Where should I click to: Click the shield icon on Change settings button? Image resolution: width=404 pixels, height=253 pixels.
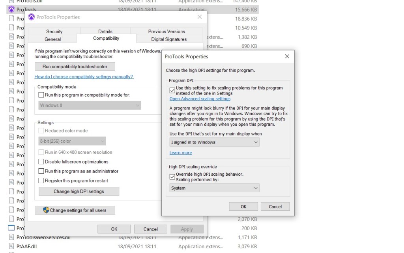point(46,210)
